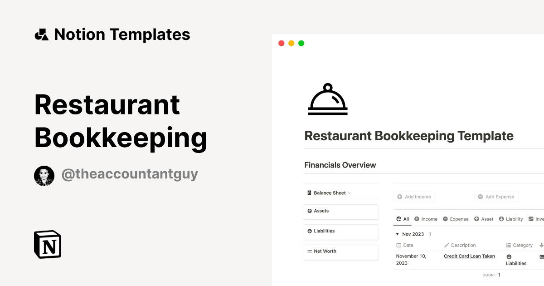
Task: Click the Notion logo in the corner
Action: tap(47, 244)
